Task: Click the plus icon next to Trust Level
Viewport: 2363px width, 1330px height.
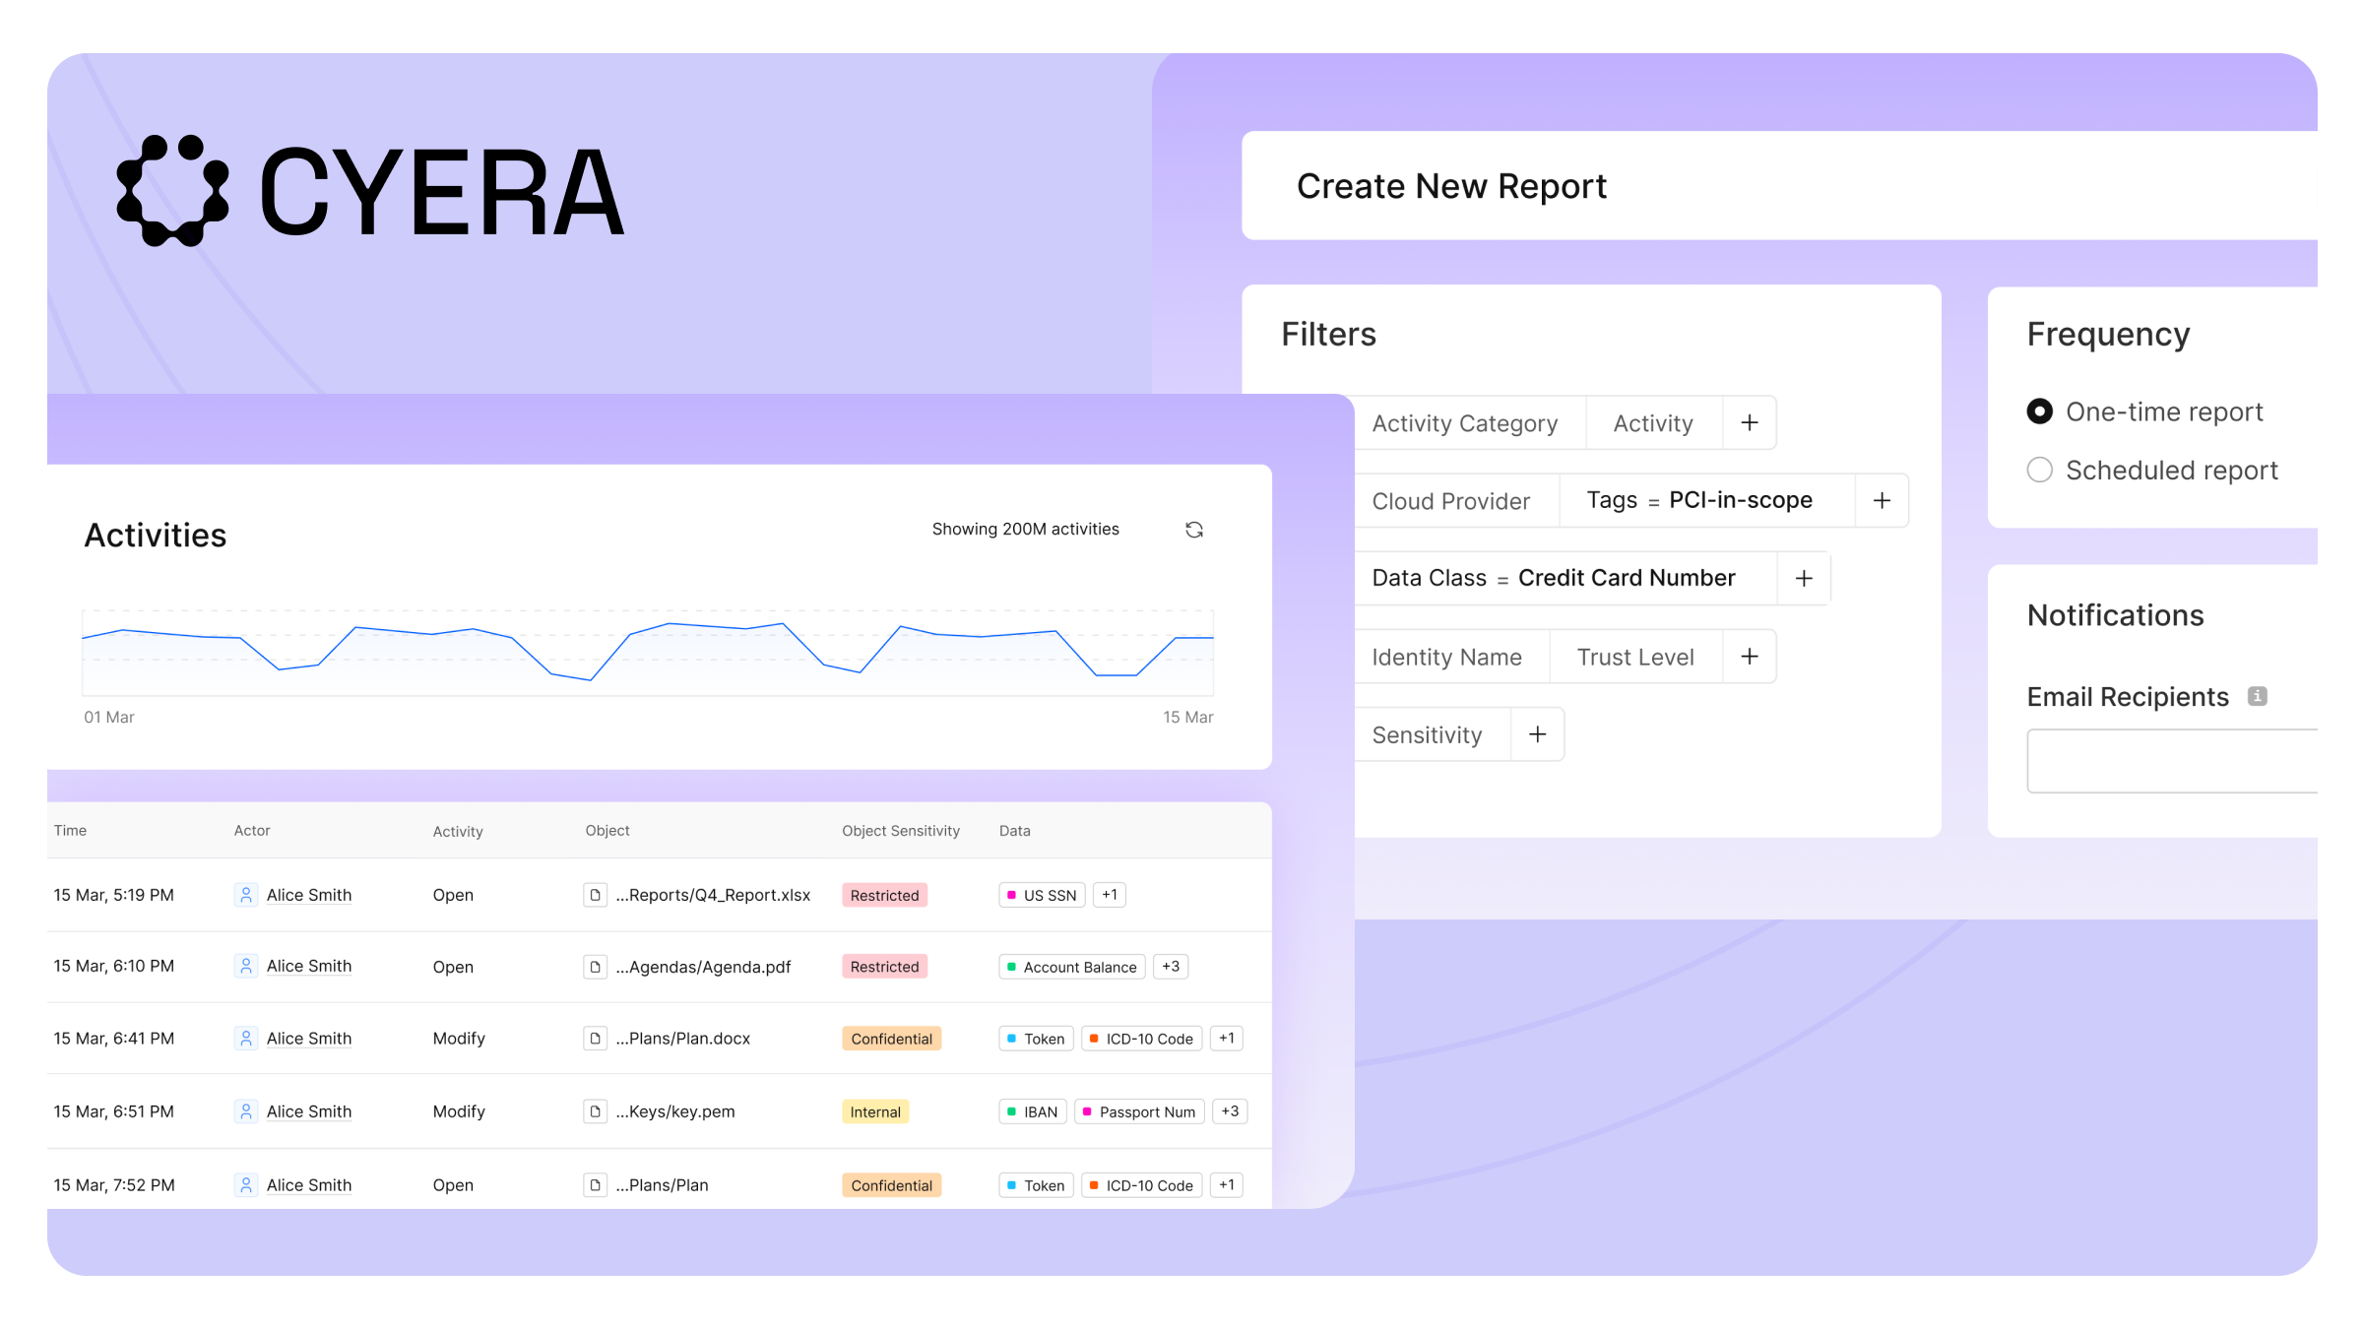Action: point(1750,656)
